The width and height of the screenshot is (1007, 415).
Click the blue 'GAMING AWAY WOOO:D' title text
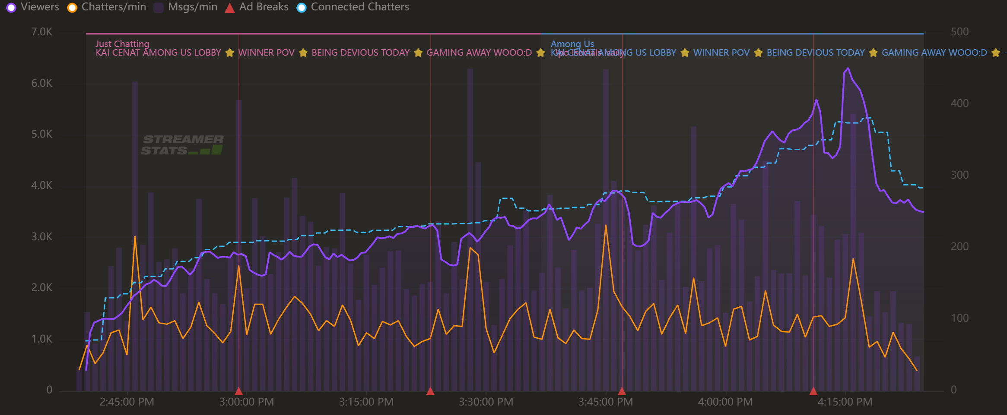(934, 53)
